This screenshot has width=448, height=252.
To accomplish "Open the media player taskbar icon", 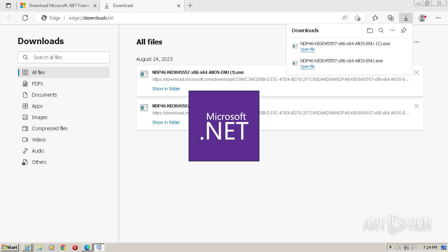I will click(x=51, y=247).
